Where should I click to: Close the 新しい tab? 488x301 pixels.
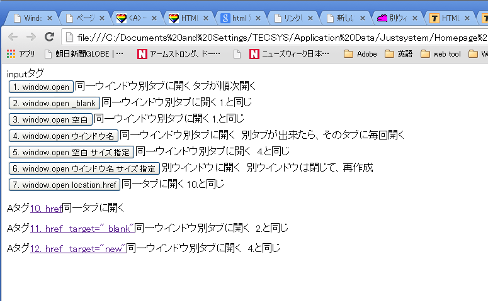363,18
